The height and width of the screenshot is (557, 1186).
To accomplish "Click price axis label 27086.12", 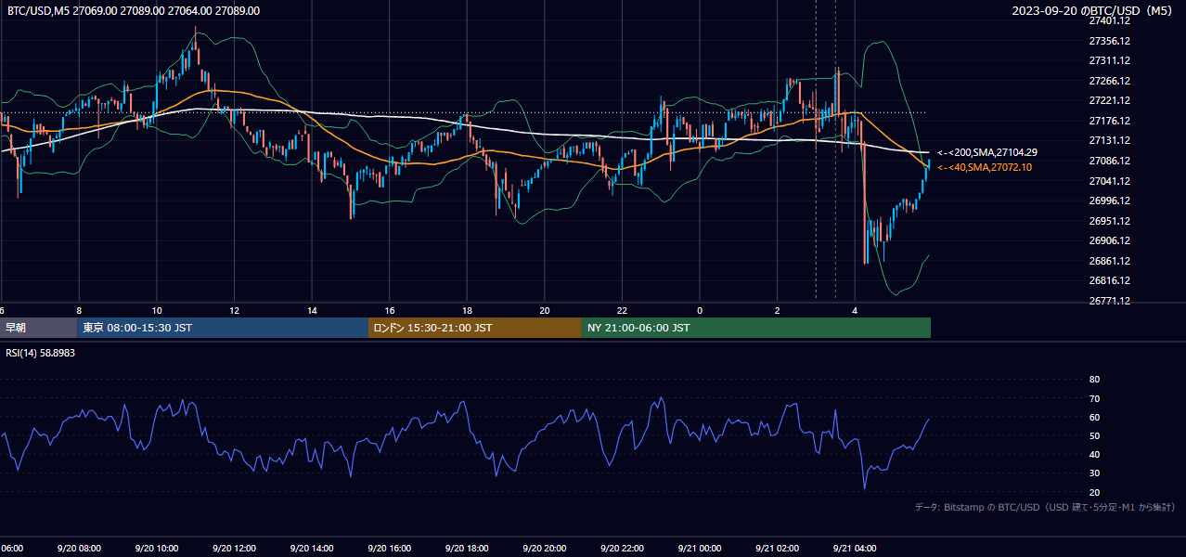I will tap(1109, 161).
